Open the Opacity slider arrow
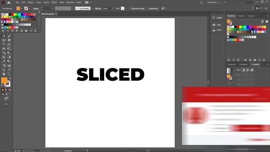The image size is (270, 152). [113, 8]
